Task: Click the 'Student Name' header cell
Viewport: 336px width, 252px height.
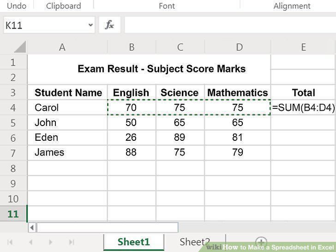Action: pos(67,92)
